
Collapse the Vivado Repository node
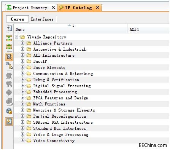tap(17, 37)
